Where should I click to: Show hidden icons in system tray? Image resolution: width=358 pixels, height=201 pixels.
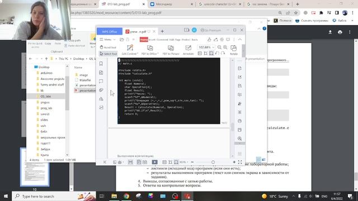[x=293, y=196]
